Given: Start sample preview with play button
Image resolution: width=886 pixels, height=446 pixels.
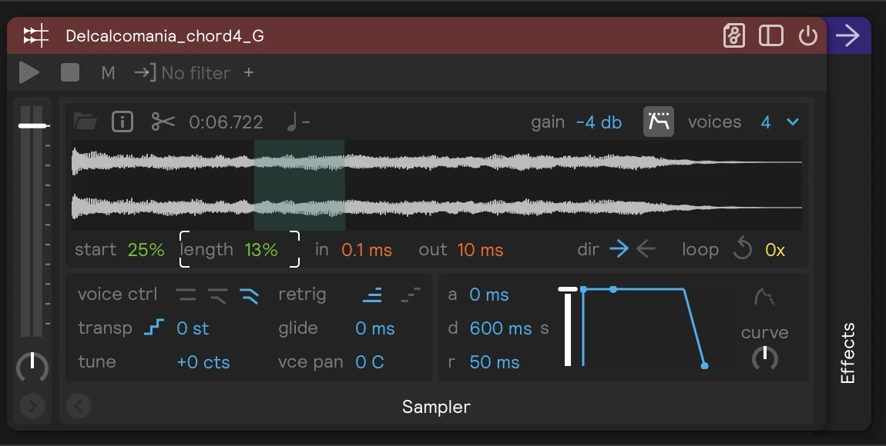Looking at the screenshot, I should click(29, 73).
